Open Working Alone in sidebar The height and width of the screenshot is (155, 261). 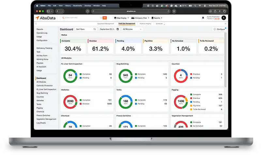click(42, 59)
